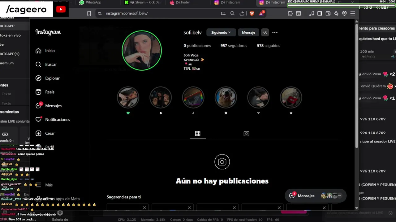Open Buscar search in Instagram sidebar
Viewport: 396px width, 222px height.
pyautogui.click(x=46, y=64)
